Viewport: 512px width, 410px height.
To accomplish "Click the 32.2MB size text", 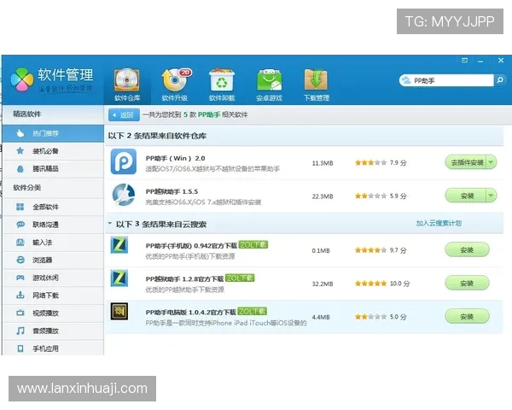I will coord(323,284).
